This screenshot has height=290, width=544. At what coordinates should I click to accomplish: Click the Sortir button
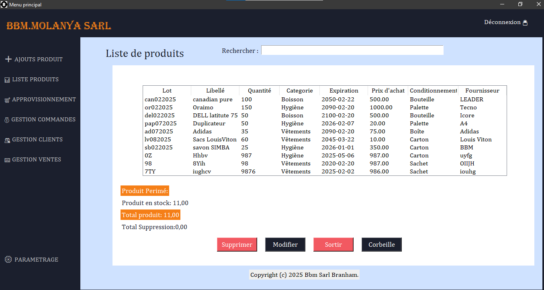click(x=333, y=244)
